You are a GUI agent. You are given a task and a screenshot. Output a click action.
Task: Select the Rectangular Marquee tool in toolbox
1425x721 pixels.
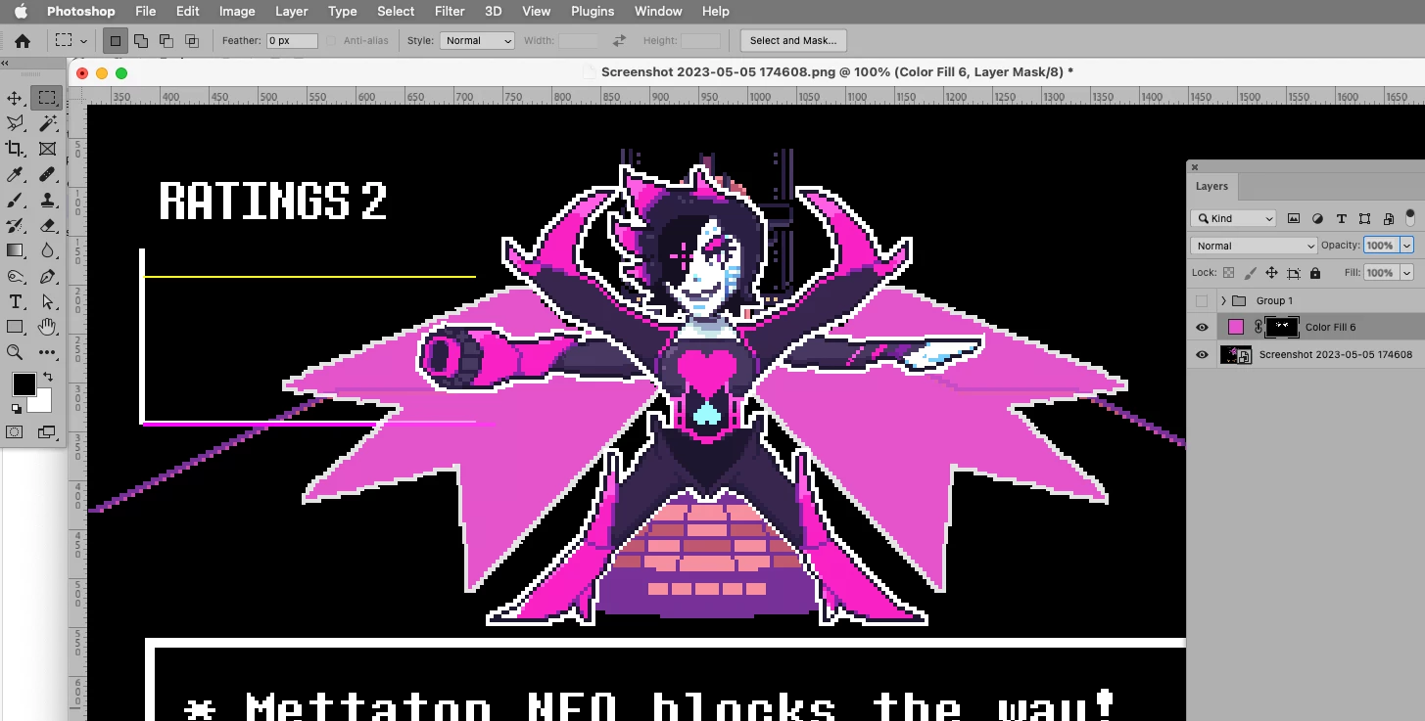pos(47,98)
